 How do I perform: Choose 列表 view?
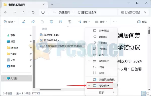101,55
